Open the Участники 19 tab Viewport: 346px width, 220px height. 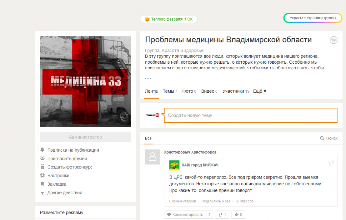coord(236,91)
